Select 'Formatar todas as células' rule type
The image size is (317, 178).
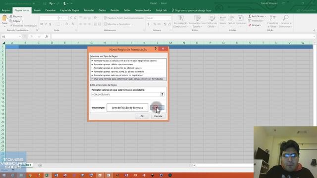click(x=128, y=61)
